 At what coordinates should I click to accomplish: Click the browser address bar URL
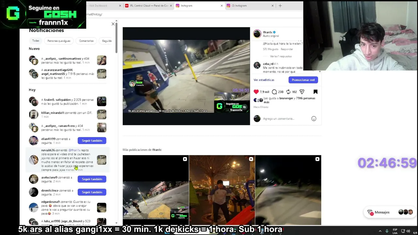(x=94, y=14)
